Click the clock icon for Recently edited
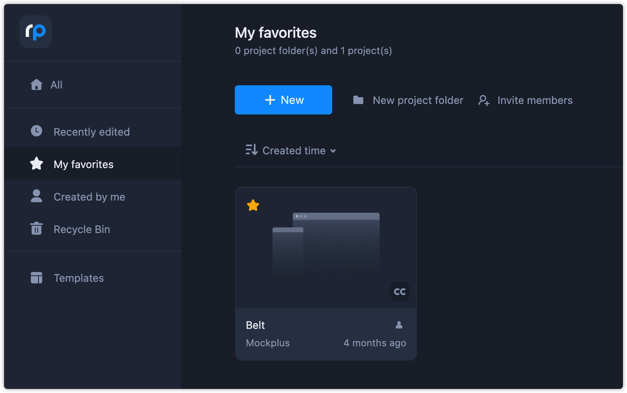 37,131
